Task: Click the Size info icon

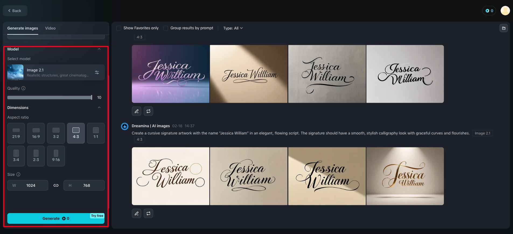Action: pos(18,174)
